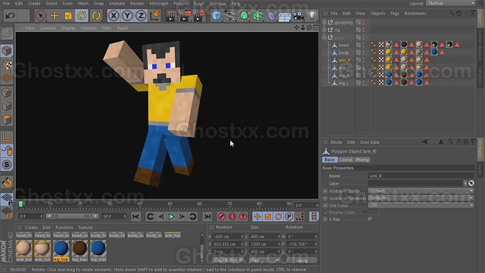Screen dimensions: 485x273
Task: Open Edit Render Settings icon
Action: pyautogui.click(x=198, y=15)
